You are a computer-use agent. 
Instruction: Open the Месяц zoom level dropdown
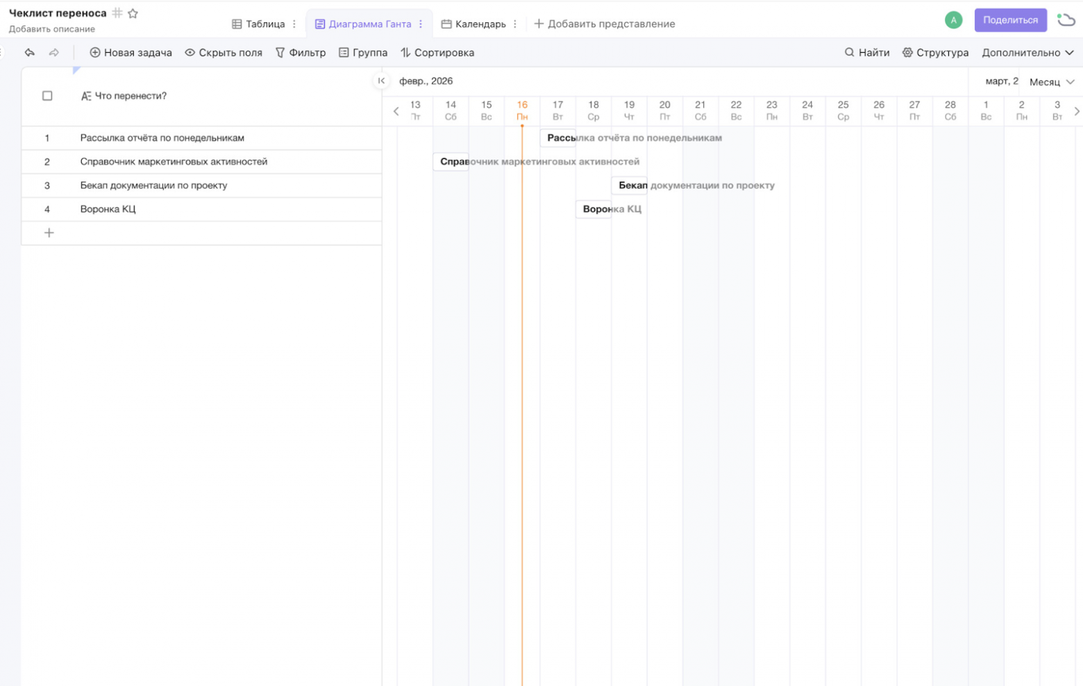tap(1050, 81)
